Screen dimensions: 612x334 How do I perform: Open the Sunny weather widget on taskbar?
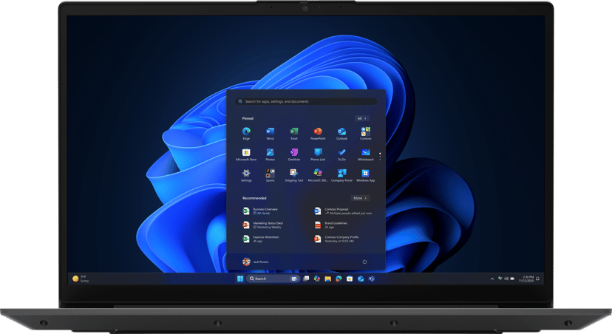[81, 279]
